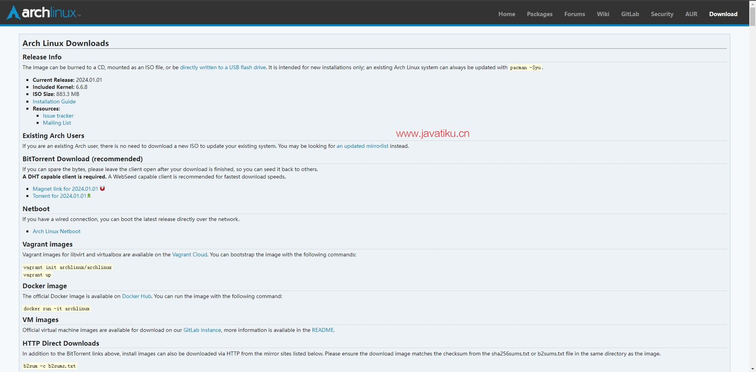
Task: Open the Packages nav item
Action: coord(539,14)
